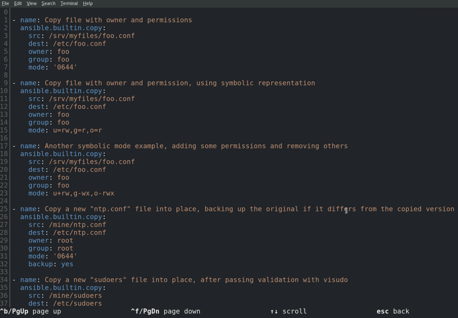Open the Search menu

48,3
